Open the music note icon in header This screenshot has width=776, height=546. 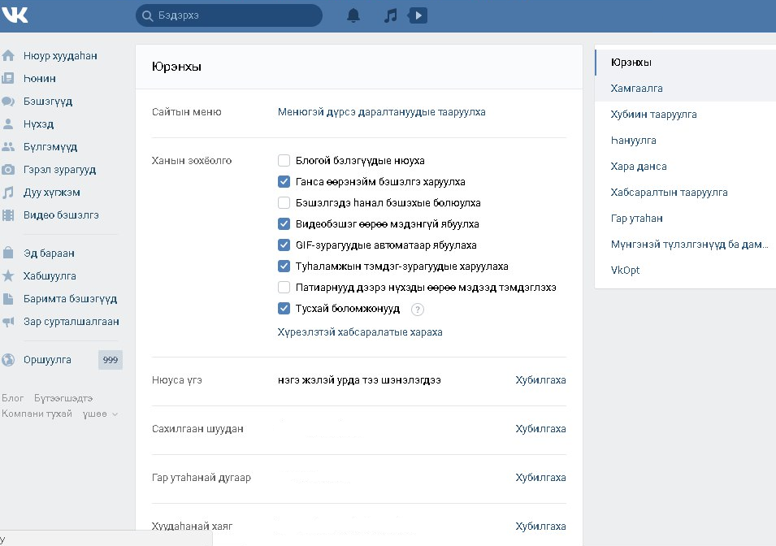tap(391, 15)
